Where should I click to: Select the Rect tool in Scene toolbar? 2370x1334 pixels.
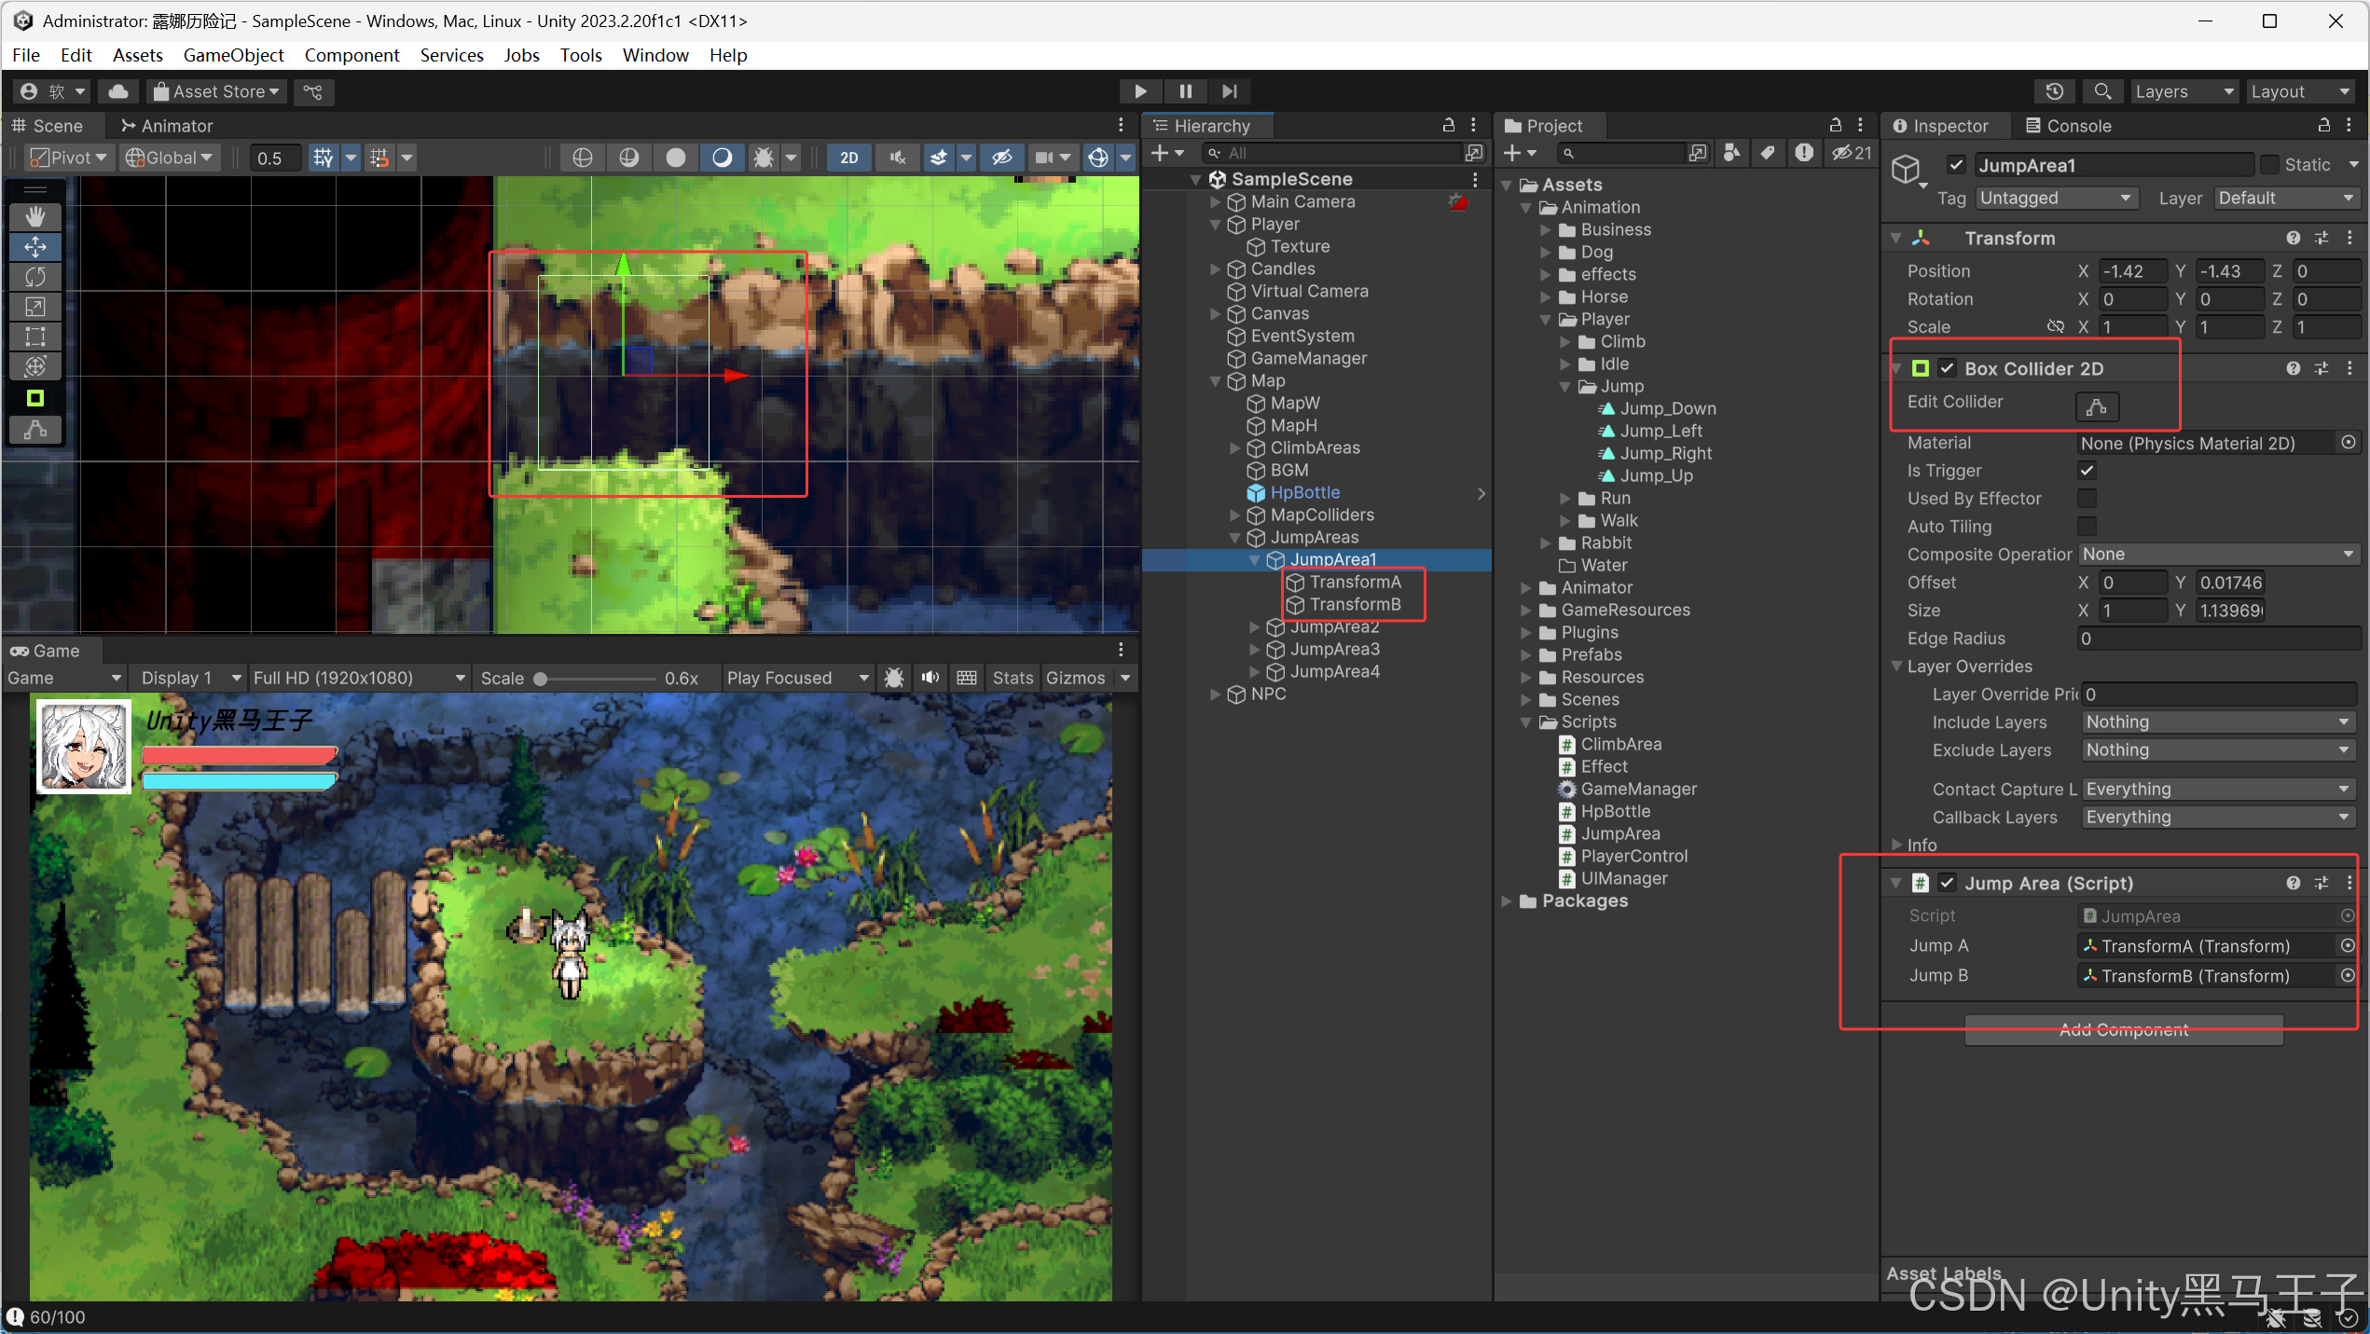pos(35,337)
